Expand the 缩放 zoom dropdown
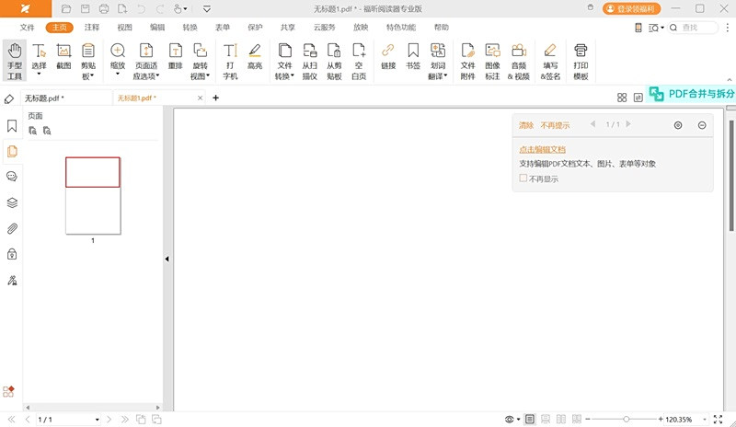The image size is (736, 427). [118, 75]
